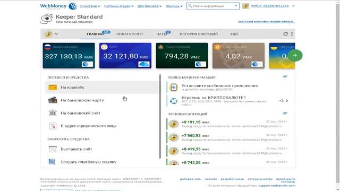Screen dimensions: 340x191
Task: Expand the WMID account dropdown arrow
Action: coord(293,6)
